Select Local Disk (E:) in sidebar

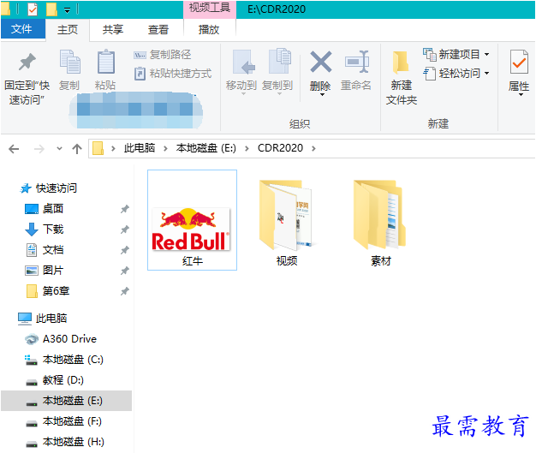(66, 401)
